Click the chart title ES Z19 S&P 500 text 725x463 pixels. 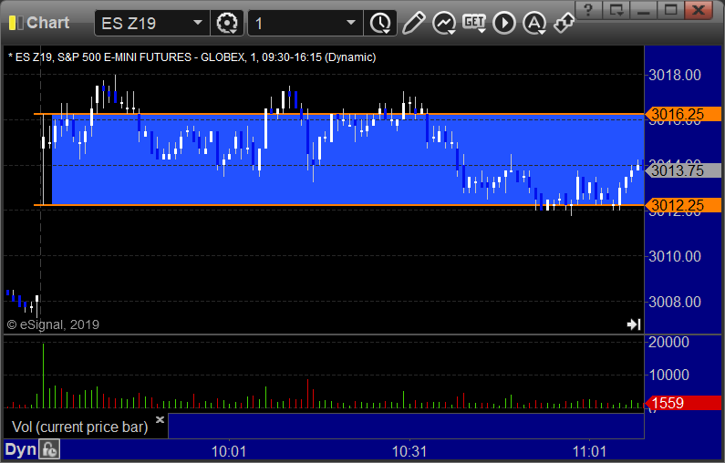(192, 57)
